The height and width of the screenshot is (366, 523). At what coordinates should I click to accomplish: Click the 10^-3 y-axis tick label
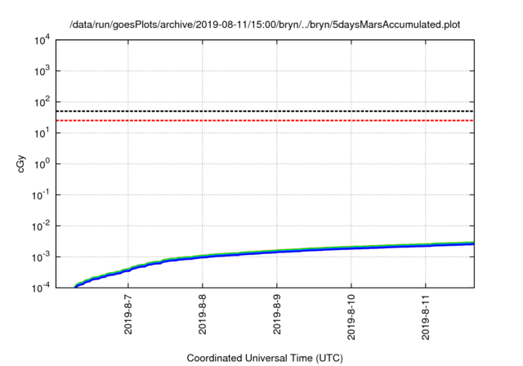(42, 257)
